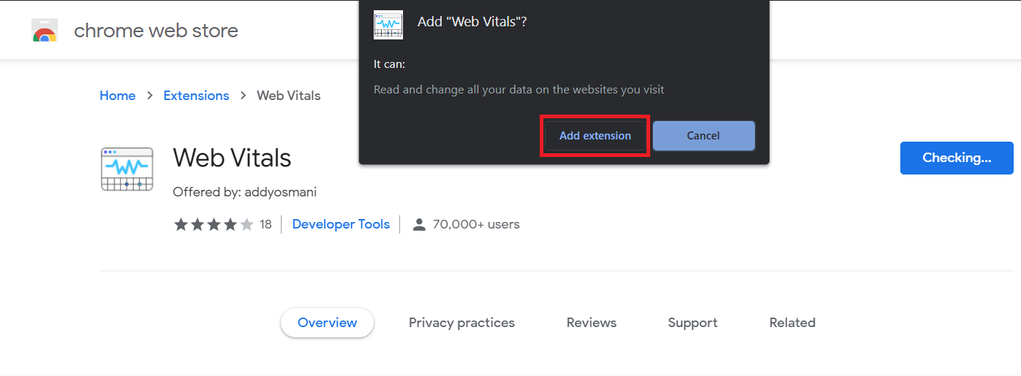Image resolution: width=1021 pixels, height=376 pixels.
Task: Go to the Home breadcrumb link
Action: coord(118,96)
